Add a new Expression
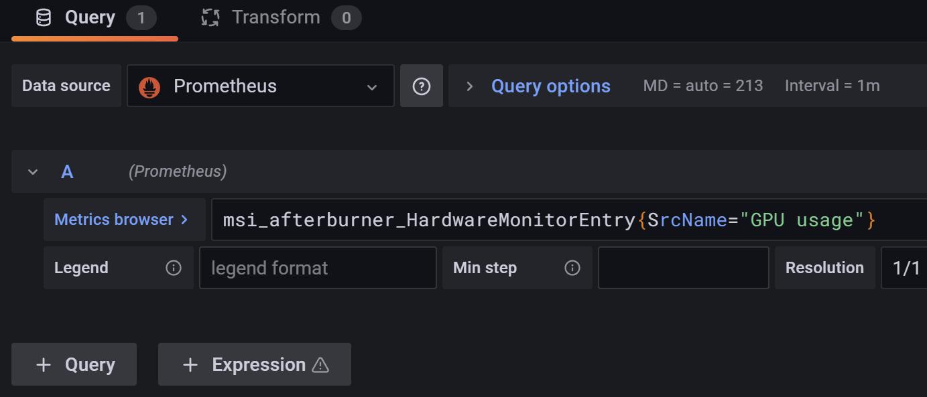Screen dimensions: 927x397 pos(255,364)
